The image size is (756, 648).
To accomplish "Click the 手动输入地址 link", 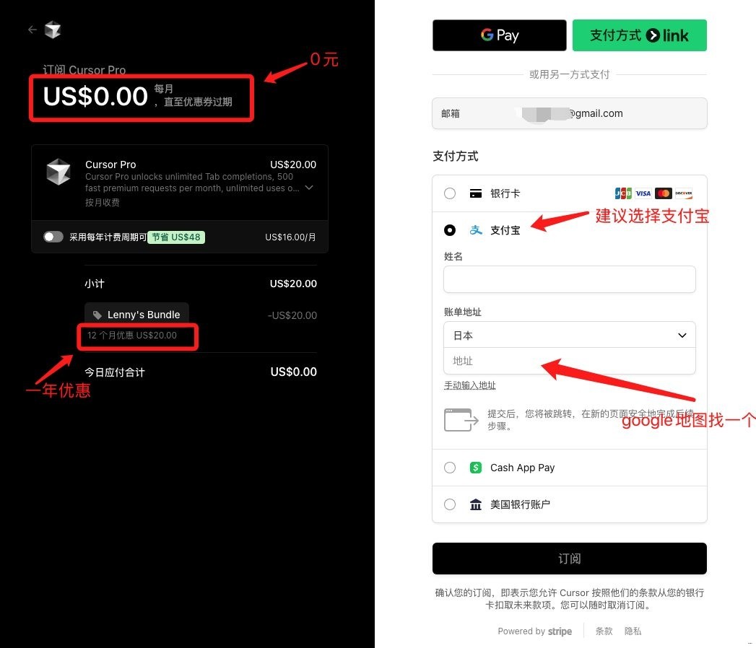I will 469,385.
